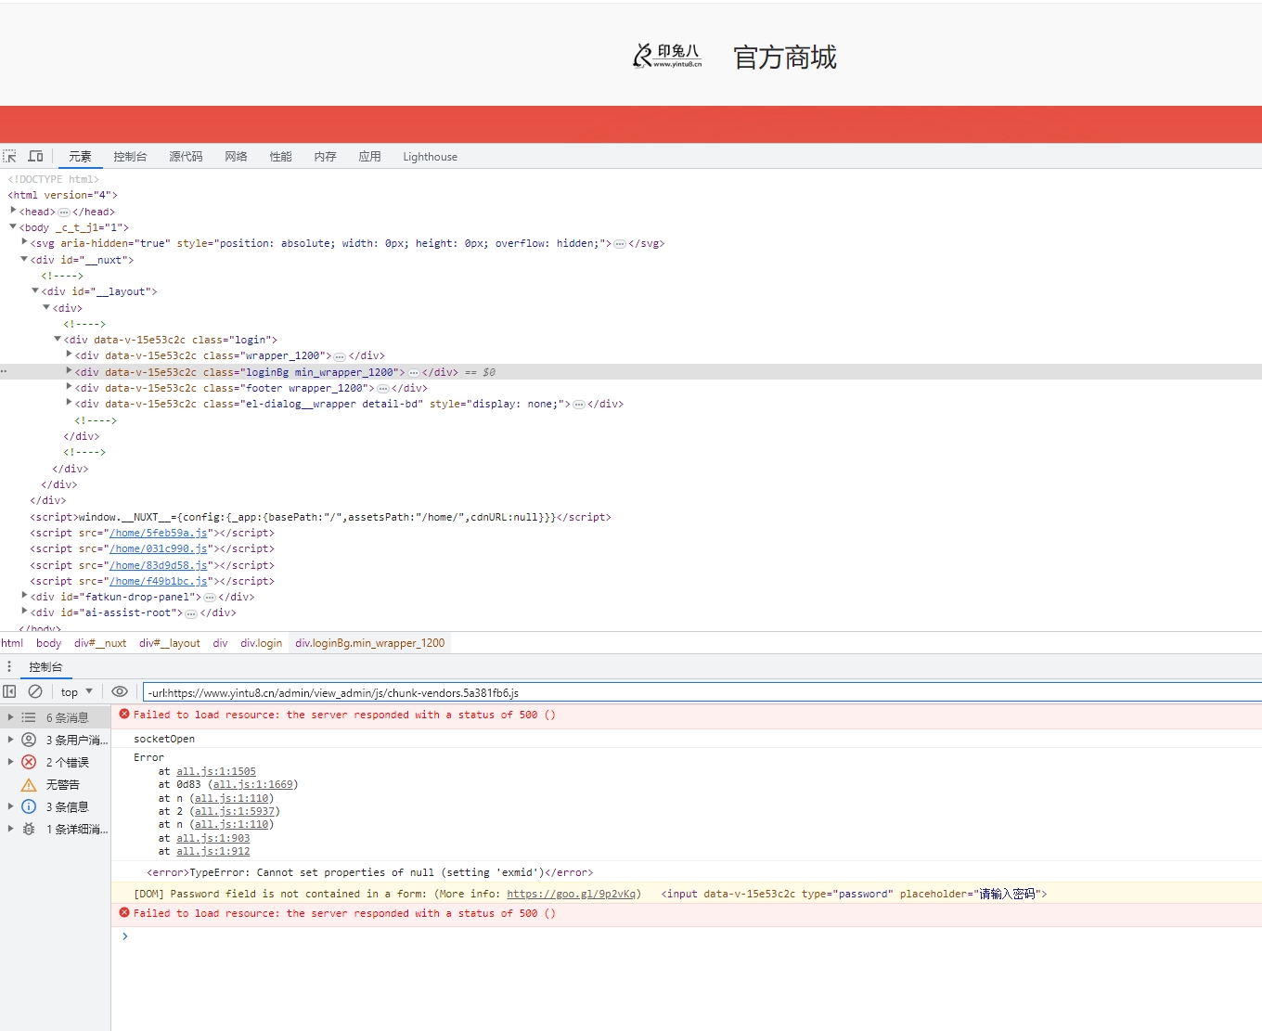This screenshot has width=1262, height=1031.
Task: Follow the all.js:1:1505 stack link
Action: 216,771
